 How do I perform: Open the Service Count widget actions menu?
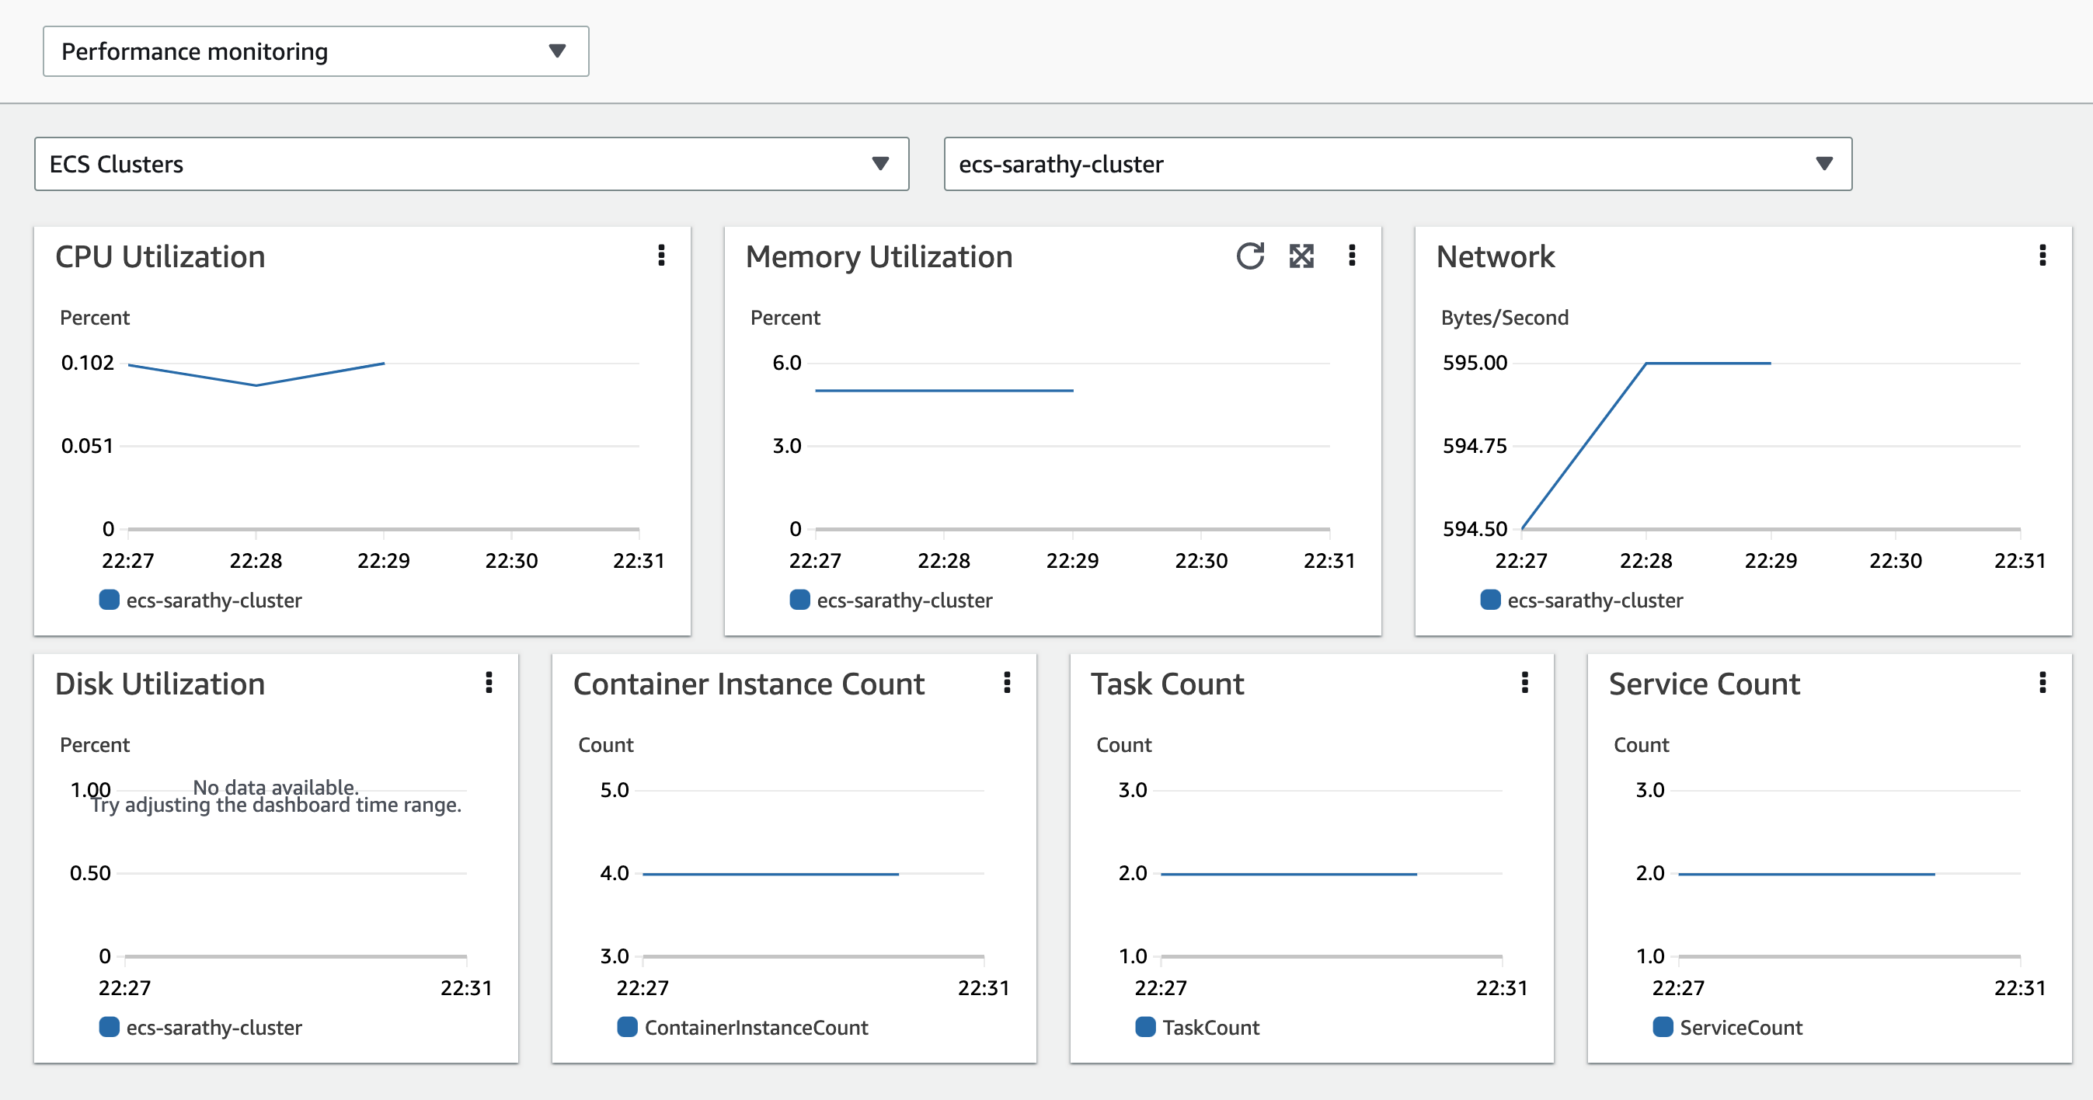[2042, 682]
